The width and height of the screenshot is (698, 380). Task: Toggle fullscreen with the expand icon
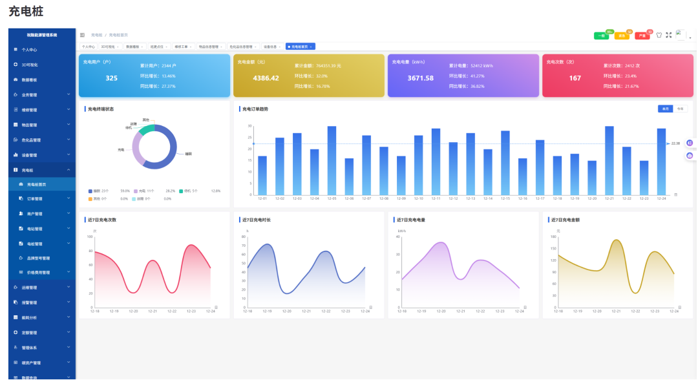tap(669, 35)
